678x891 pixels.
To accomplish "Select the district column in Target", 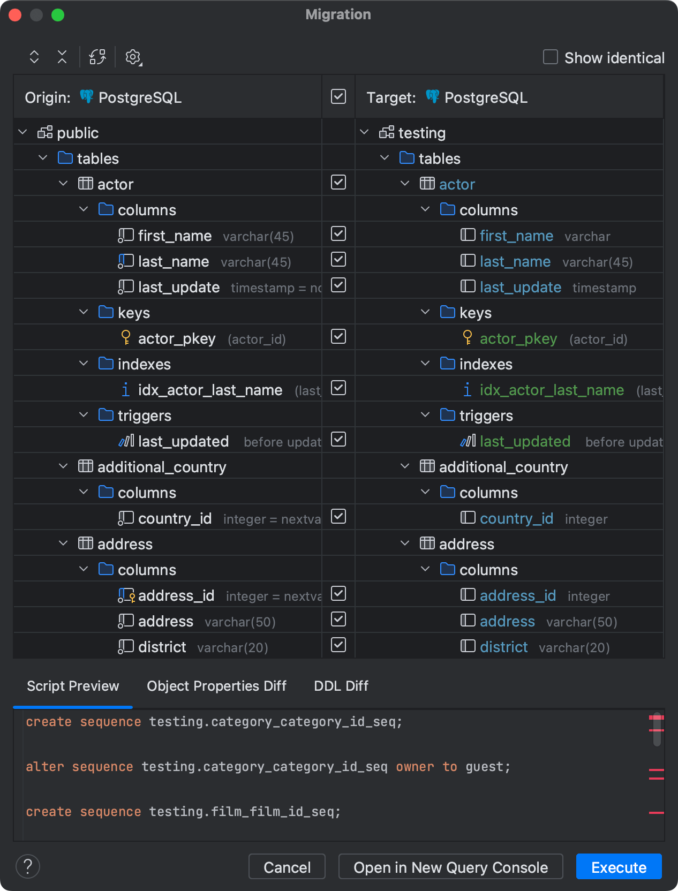I will point(503,647).
